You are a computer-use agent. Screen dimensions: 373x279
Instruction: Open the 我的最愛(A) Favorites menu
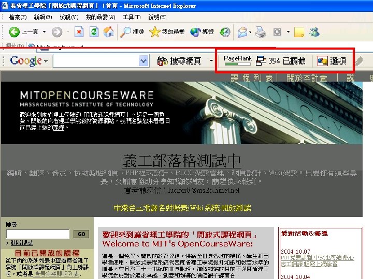(101, 17)
